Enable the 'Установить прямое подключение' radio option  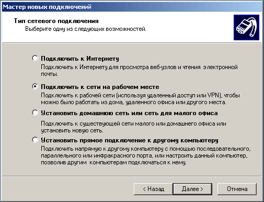point(35,140)
